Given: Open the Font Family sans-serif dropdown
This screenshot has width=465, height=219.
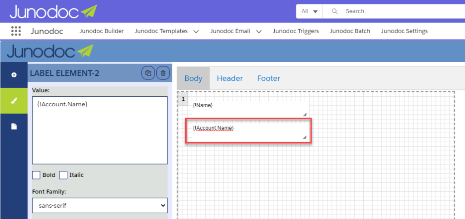Looking at the screenshot, I should (99, 205).
